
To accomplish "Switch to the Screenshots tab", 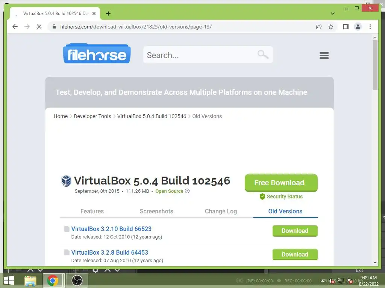I will coord(156,211).
